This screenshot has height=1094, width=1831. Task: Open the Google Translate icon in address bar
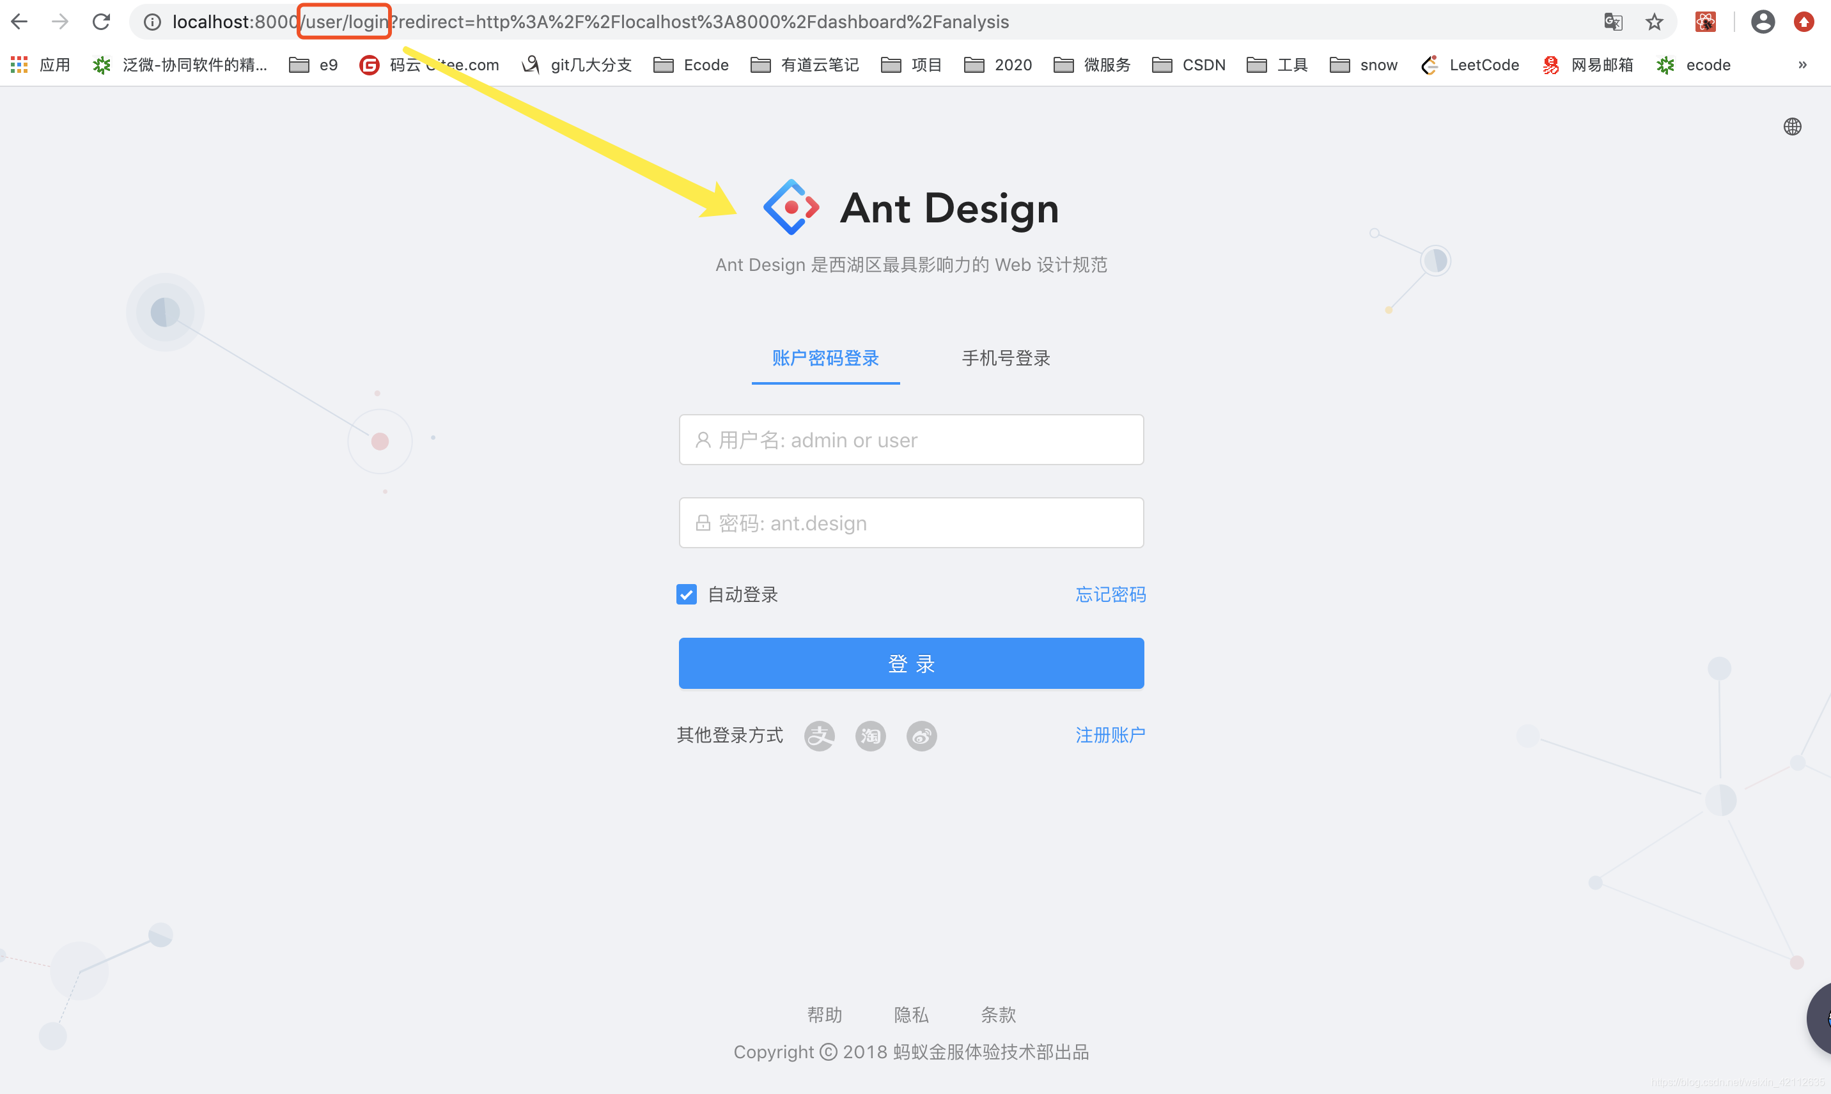point(1613,22)
